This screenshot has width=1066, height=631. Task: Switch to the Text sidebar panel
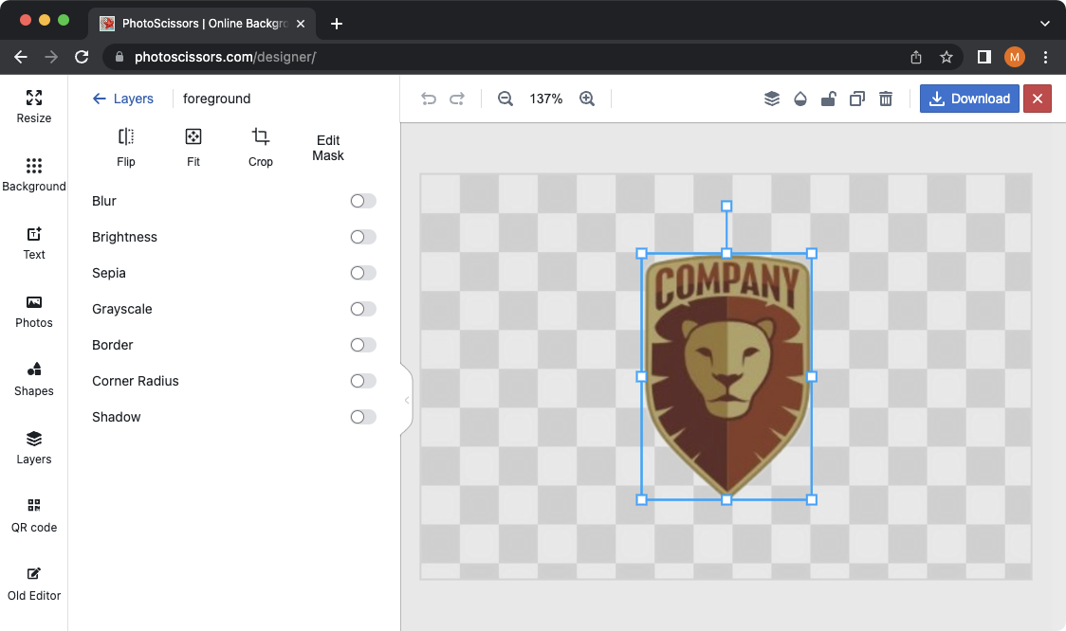pos(34,243)
